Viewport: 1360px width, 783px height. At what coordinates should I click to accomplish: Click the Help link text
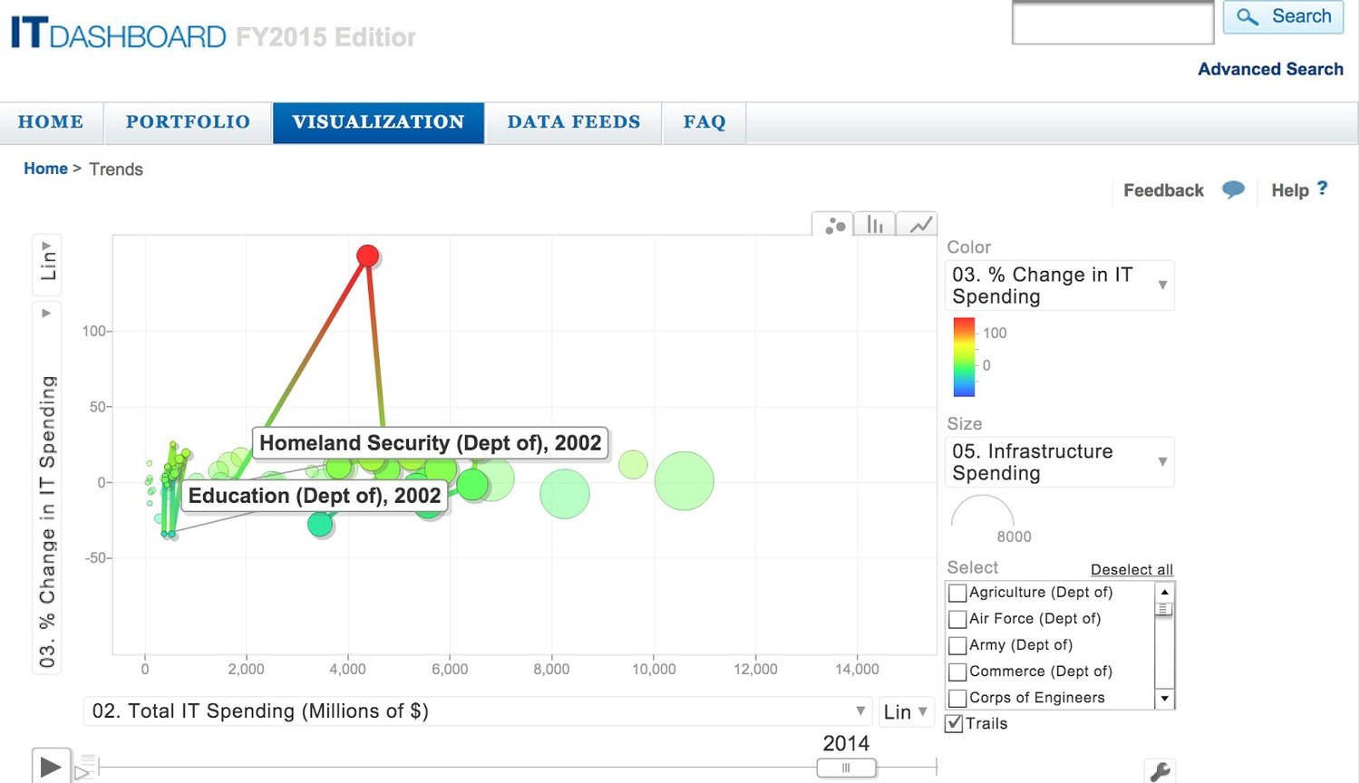pos(1289,190)
